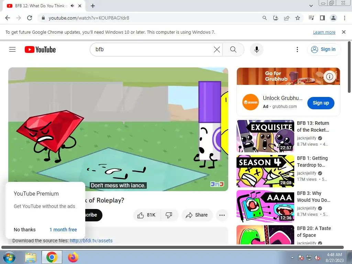
Task: Click the Sign in button
Action: [323, 49]
